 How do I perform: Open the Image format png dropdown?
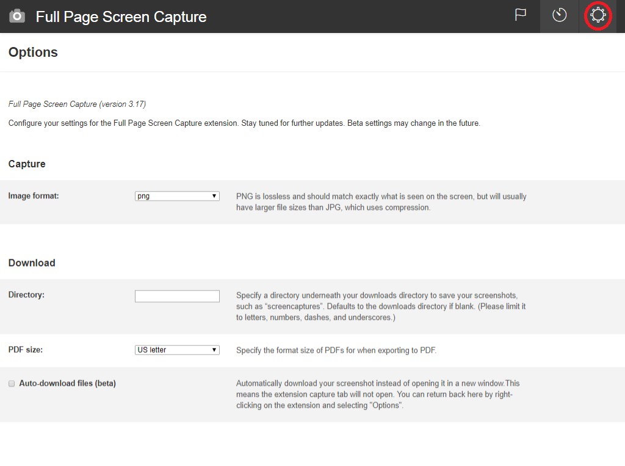(177, 196)
